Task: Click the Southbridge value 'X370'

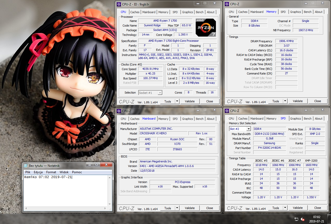Action: tap(177, 144)
